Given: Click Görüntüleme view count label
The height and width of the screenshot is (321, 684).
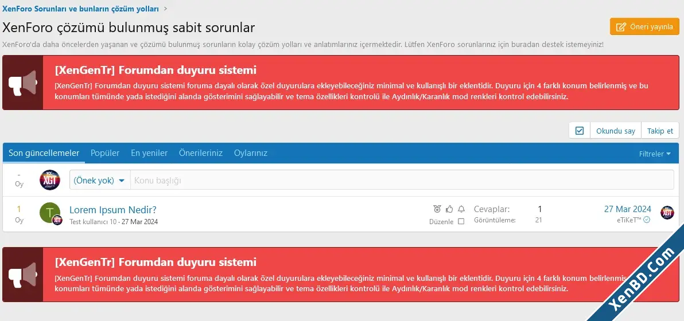Looking at the screenshot, I should click(x=495, y=220).
